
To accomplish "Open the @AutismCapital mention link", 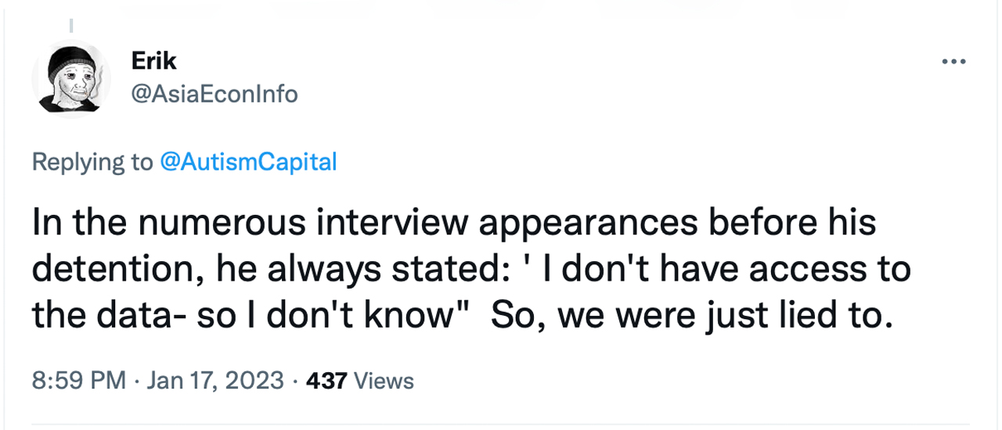I will click(247, 162).
